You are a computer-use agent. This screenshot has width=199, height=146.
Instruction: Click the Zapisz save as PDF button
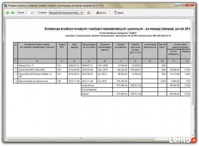click(x=119, y=13)
